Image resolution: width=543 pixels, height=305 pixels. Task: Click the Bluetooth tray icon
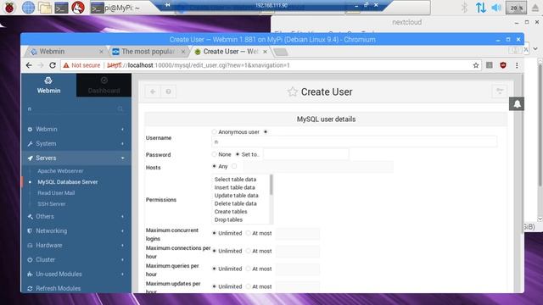464,8
